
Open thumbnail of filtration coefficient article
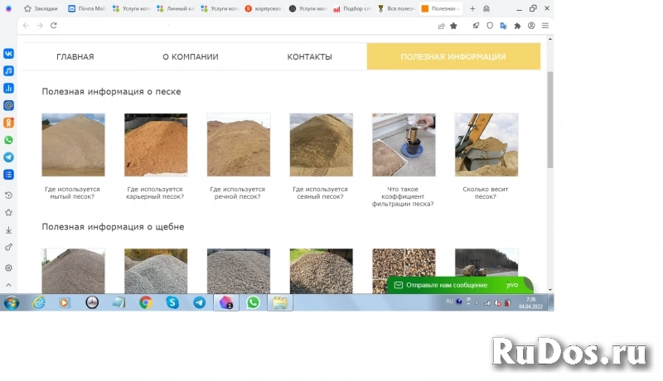(x=404, y=145)
